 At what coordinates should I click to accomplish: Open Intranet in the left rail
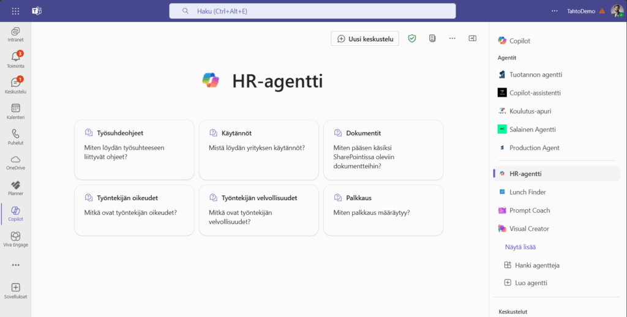[15, 34]
